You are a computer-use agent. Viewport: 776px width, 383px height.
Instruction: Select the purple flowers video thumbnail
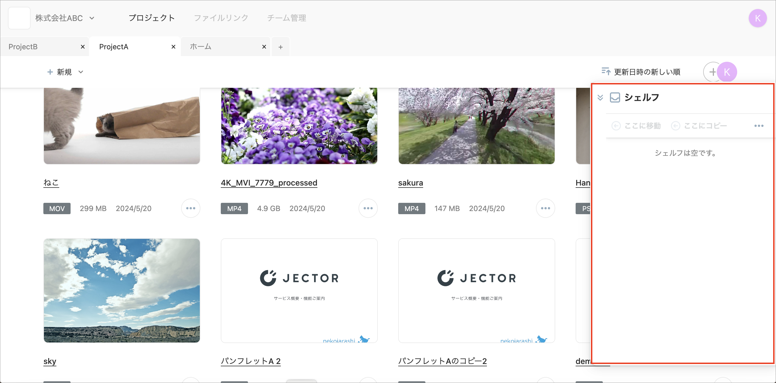tap(299, 126)
